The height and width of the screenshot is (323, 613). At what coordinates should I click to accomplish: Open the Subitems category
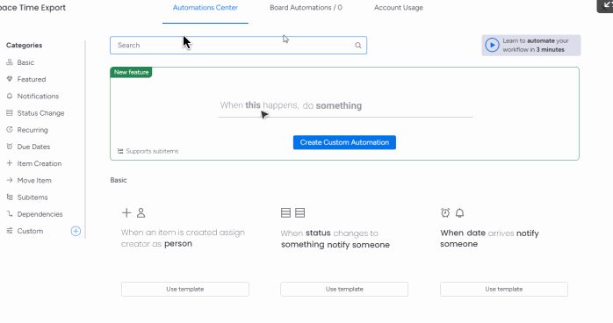[32, 197]
